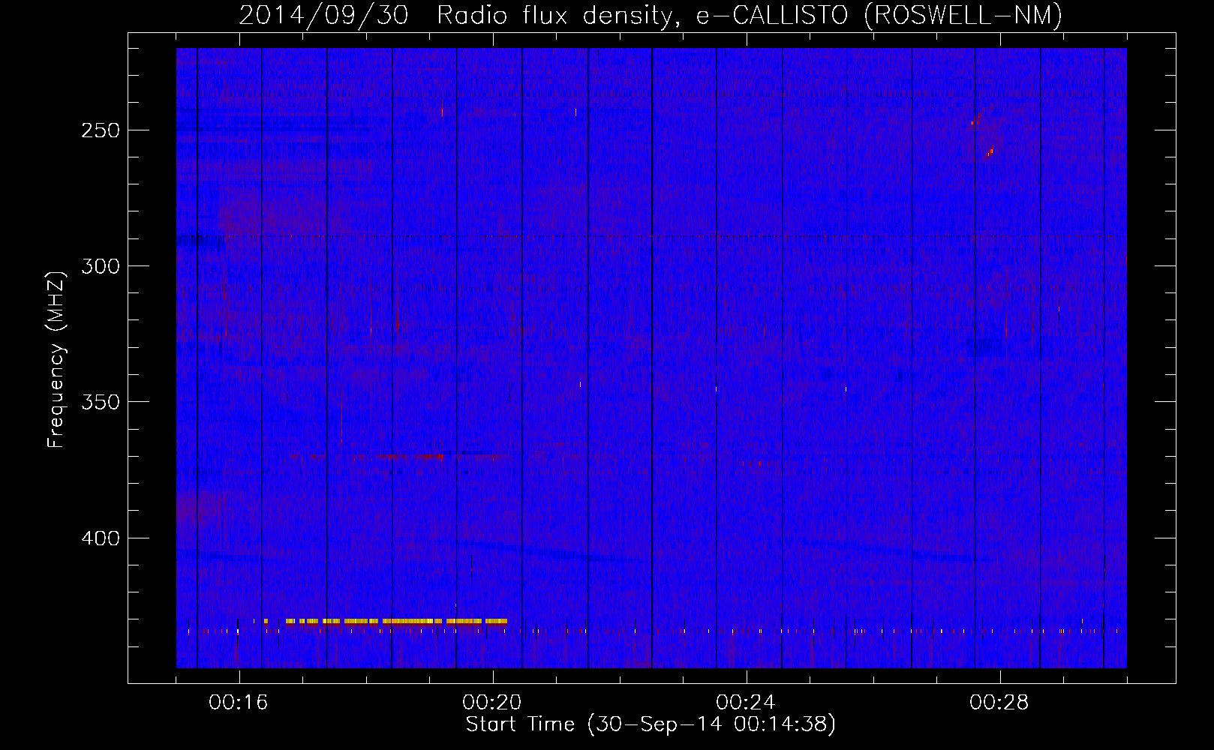This screenshot has height=750, width=1214.
Task: Click the 250 frequency tick label
Action: (x=101, y=130)
